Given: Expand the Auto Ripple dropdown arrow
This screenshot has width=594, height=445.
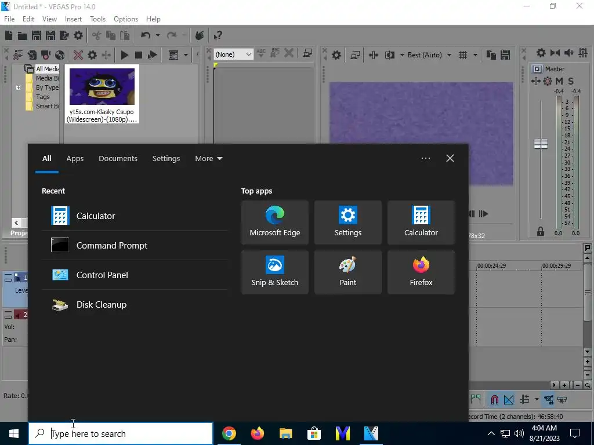Looking at the screenshot, I should 537,400.
